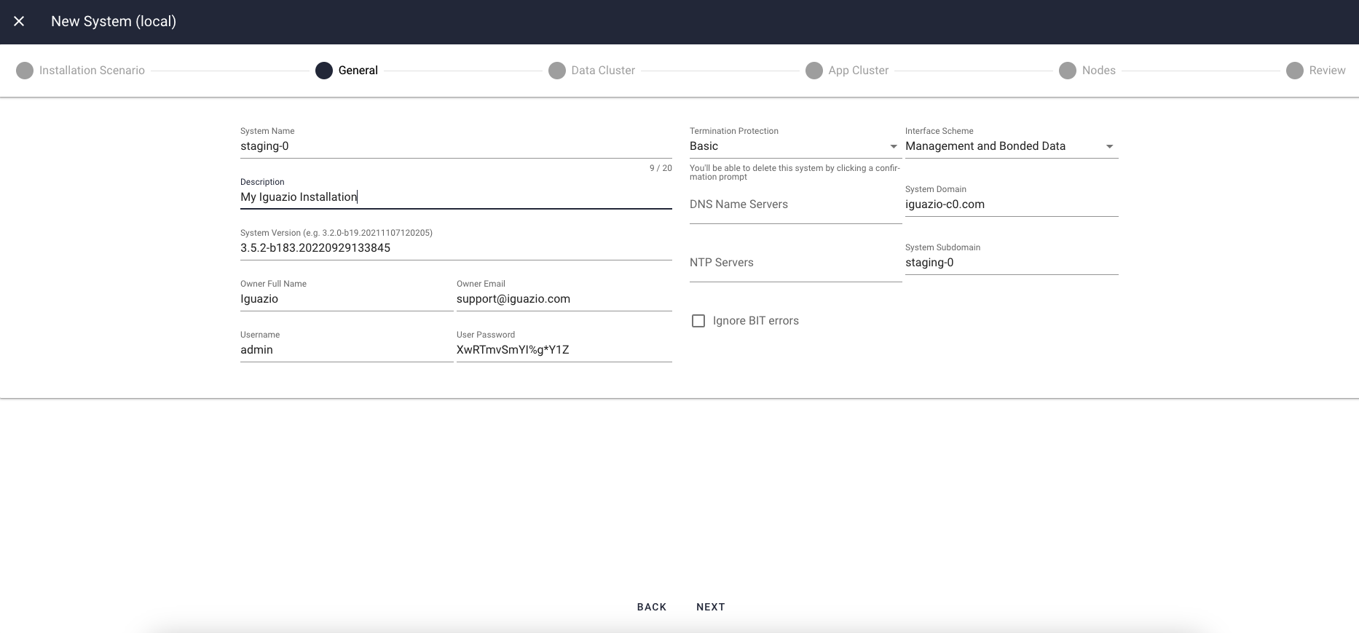Viewport: 1359px width, 633px height.
Task: Select the General step label
Action: (x=358, y=71)
